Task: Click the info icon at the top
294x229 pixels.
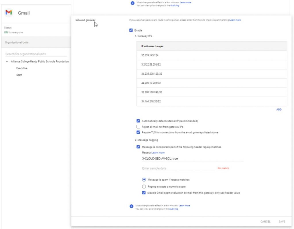Action: coord(132,3)
